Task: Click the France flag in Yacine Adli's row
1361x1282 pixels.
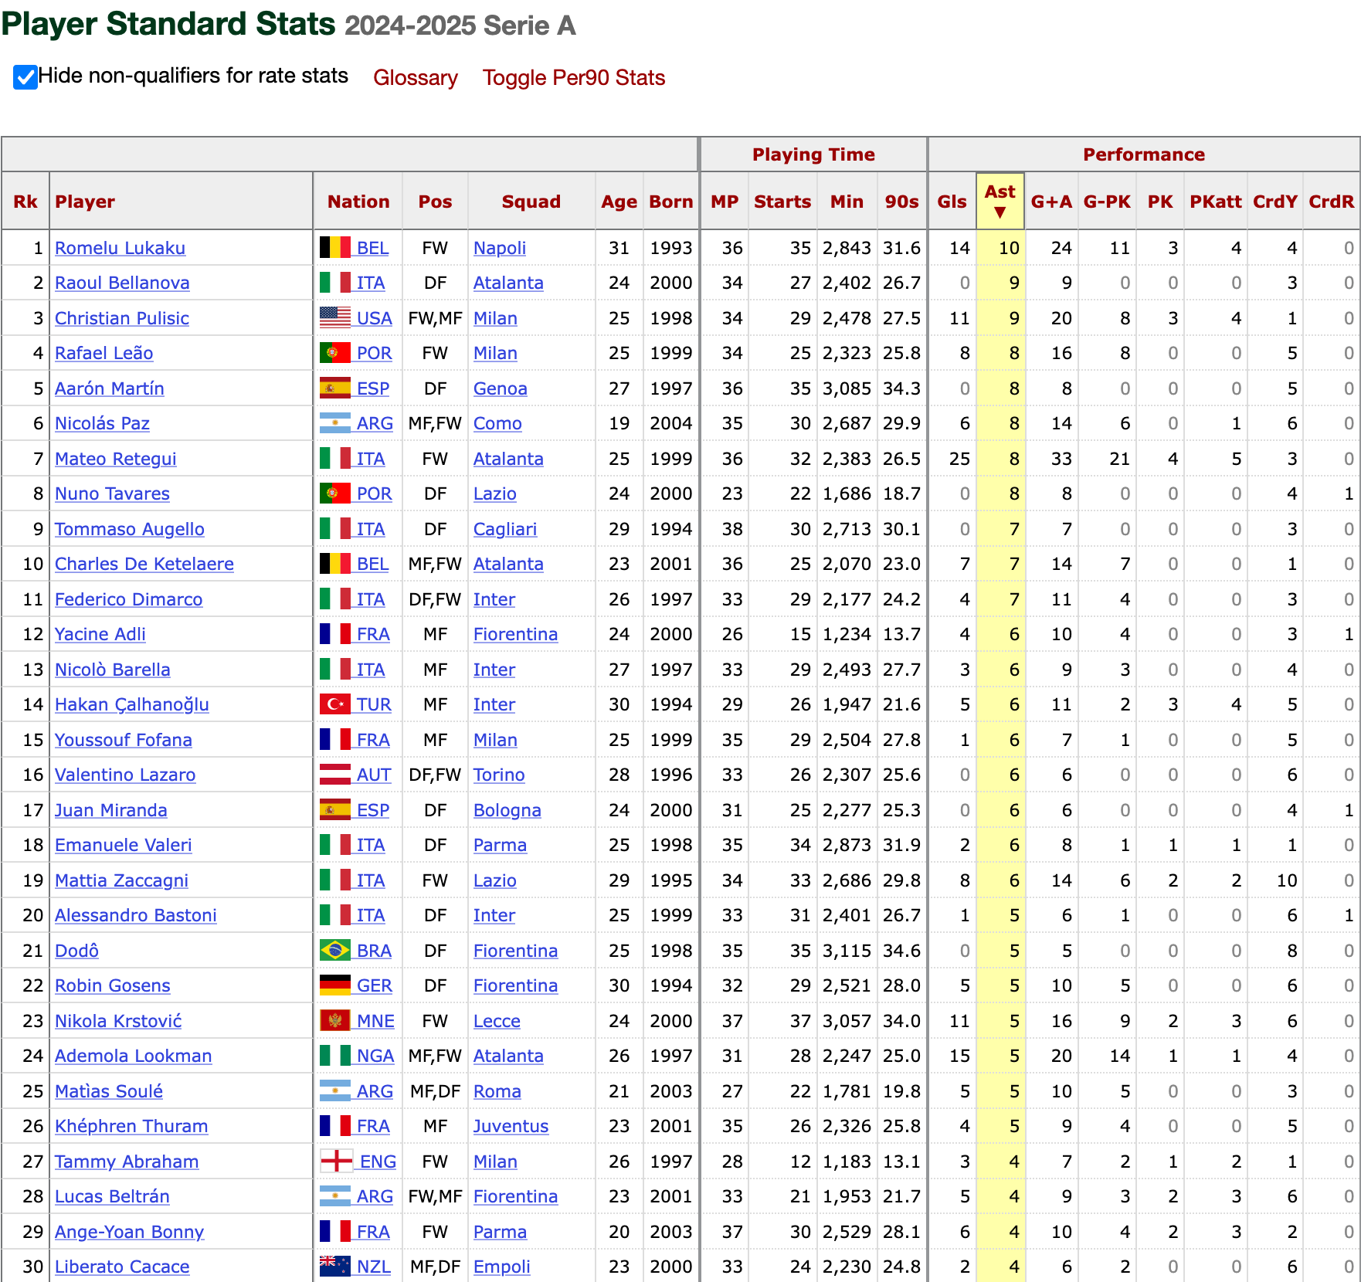Action: [335, 634]
